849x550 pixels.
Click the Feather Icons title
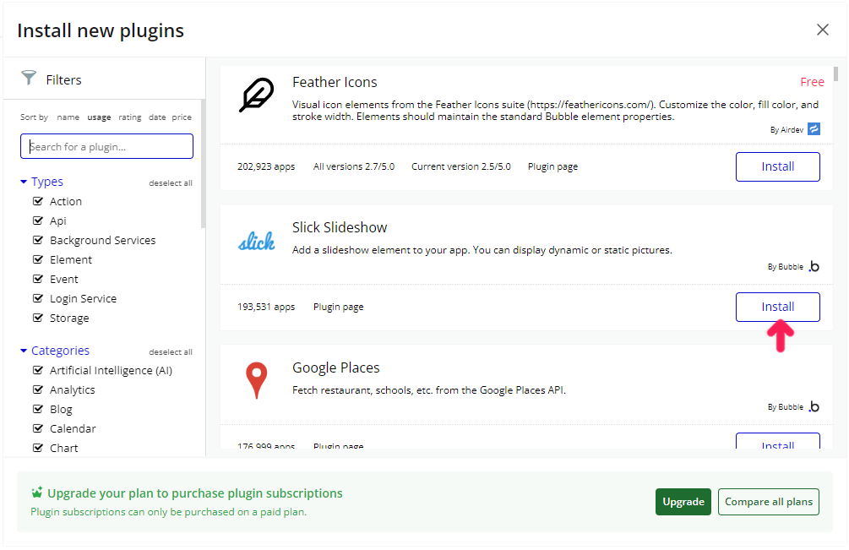335,82
